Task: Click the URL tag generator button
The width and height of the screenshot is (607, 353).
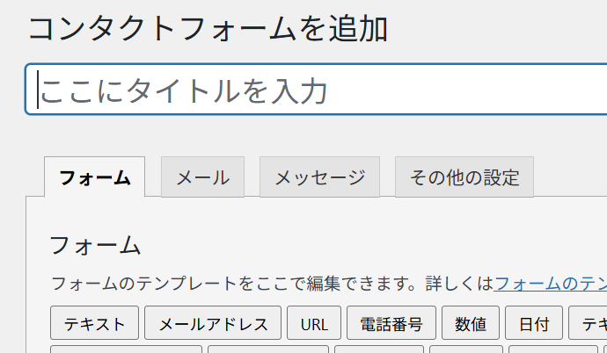Action: [x=314, y=323]
